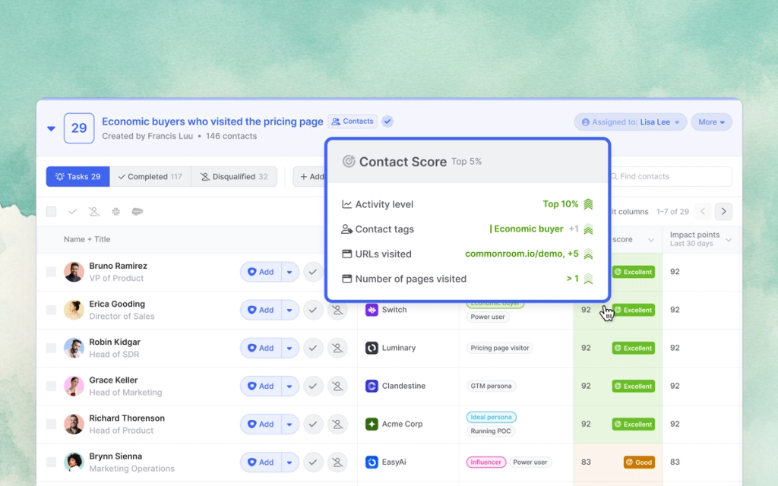The image size is (778, 486).
Task: Click Clandestine company logo icon
Action: coord(372,386)
